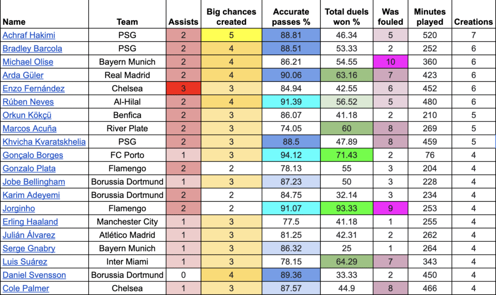This screenshot has width=496, height=295.
Task: Click the Bradley Barcola name link
Action: [32, 48]
